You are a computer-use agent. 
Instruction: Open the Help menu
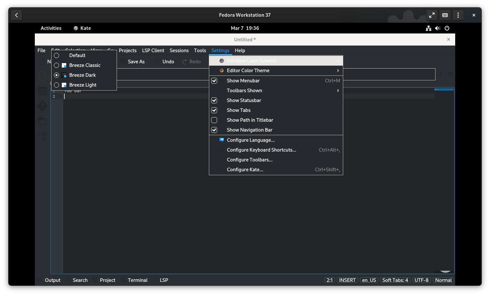click(x=240, y=51)
